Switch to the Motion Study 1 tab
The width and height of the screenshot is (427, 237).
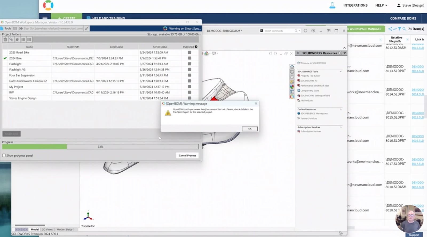pos(65,229)
